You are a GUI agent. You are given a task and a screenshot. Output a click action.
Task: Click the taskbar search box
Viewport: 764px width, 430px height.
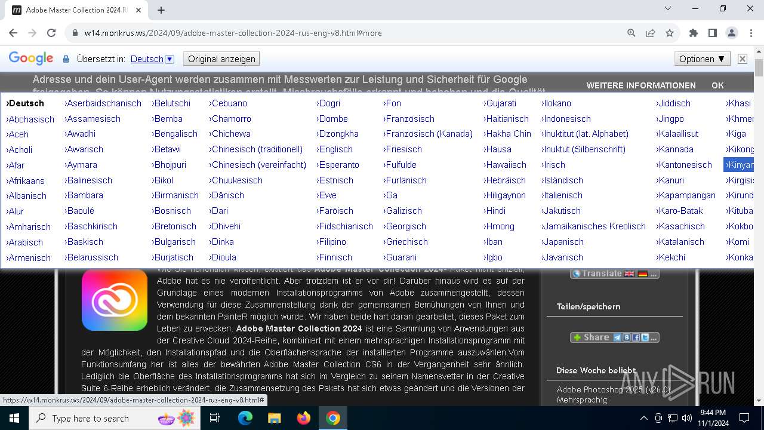tap(115, 418)
